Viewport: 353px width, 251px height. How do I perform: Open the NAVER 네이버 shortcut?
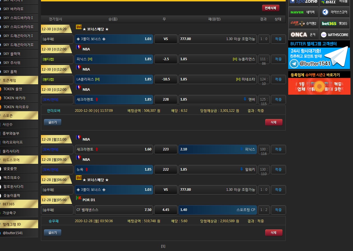coord(303,12)
